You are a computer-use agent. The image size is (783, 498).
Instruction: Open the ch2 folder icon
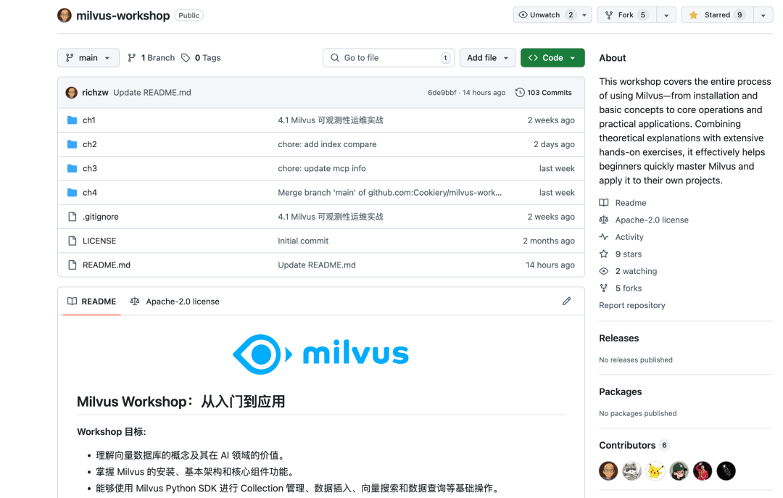pos(72,144)
